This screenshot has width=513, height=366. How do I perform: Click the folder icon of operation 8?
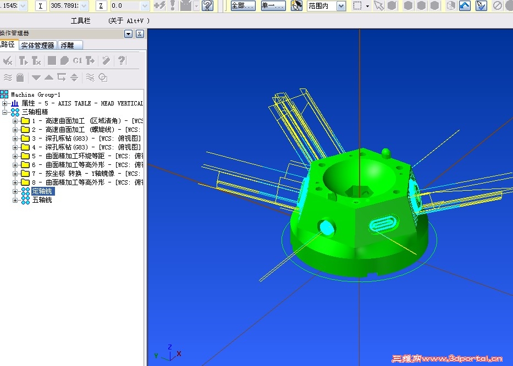pyautogui.click(x=25, y=182)
